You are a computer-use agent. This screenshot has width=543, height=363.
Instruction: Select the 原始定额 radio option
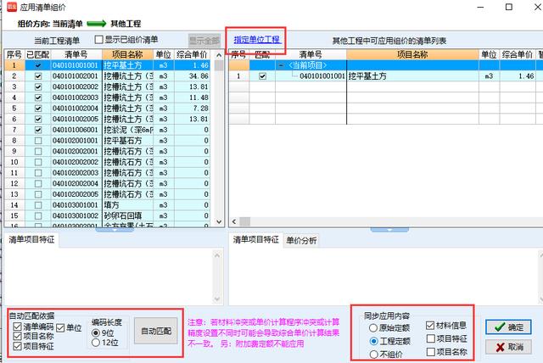coord(373,327)
